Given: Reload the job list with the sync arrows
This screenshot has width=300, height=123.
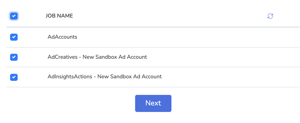Looking at the screenshot, I should pos(270,16).
